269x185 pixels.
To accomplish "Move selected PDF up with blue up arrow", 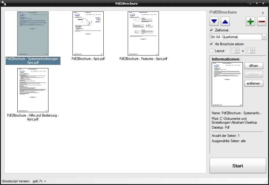I will 225,21.
